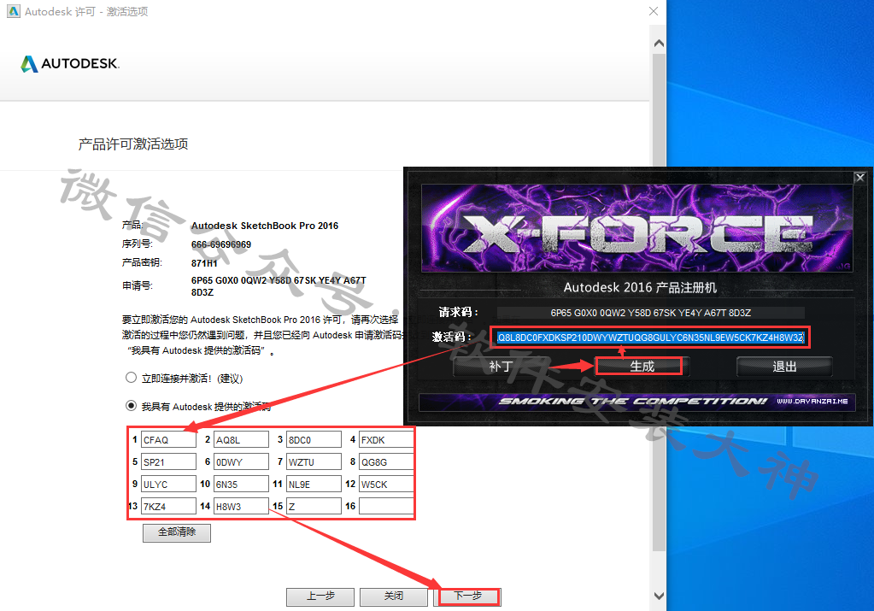Click the 关闭 (Close) button
Viewport: 874px width, 611px height.
pyautogui.click(x=394, y=596)
